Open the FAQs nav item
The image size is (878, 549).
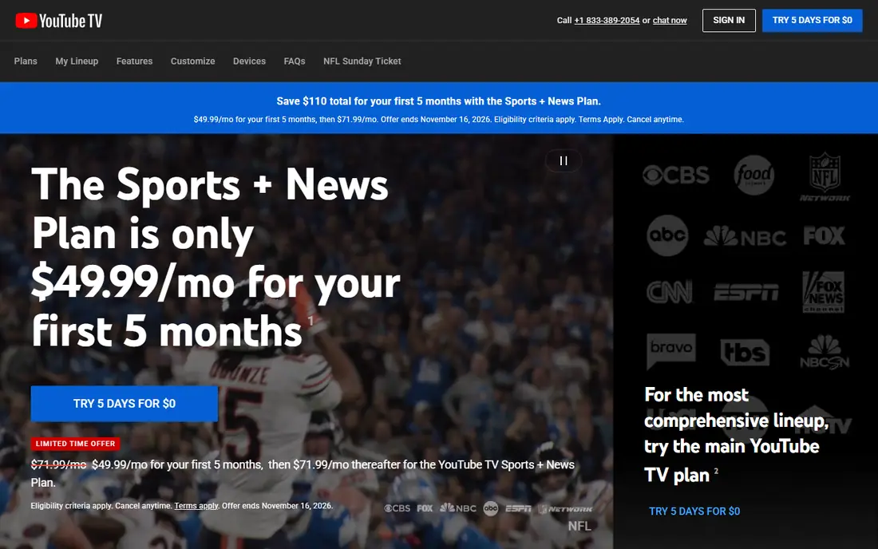click(x=295, y=61)
